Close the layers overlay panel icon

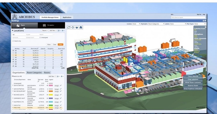click(x=206, y=27)
